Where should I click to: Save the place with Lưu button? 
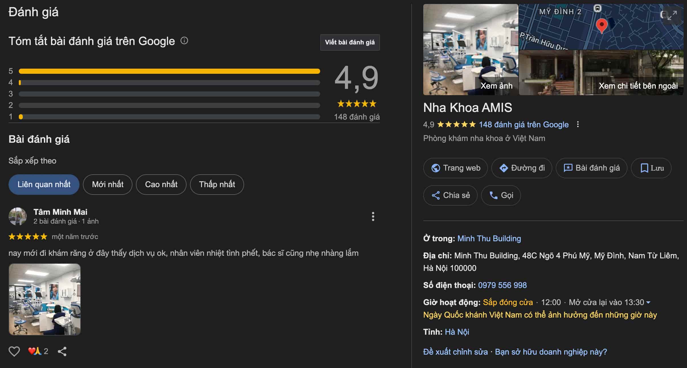click(651, 168)
